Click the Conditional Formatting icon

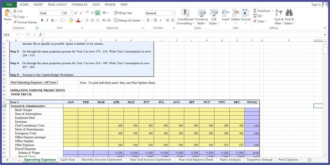(185, 13)
